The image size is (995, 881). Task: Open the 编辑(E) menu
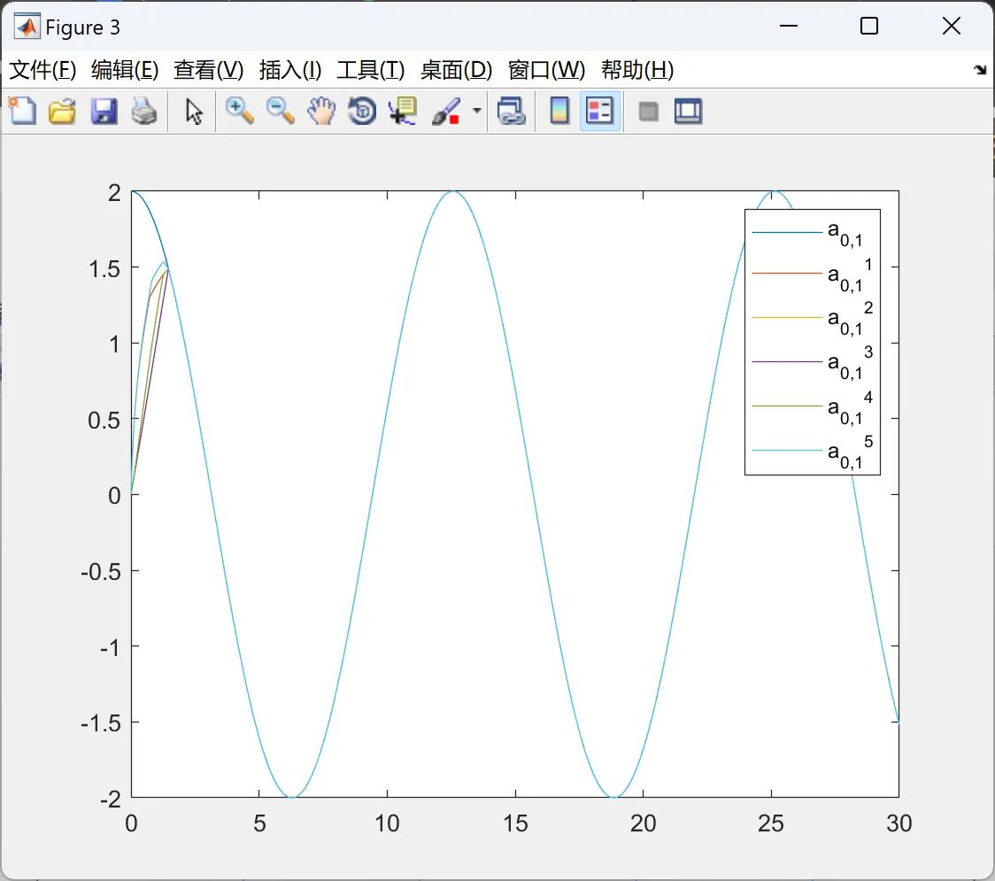pyautogui.click(x=124, y=70)
